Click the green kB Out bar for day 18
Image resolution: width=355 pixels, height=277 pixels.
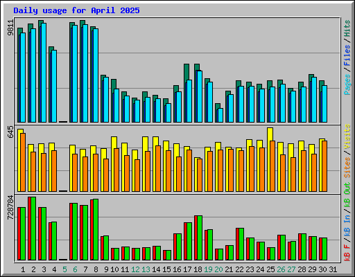coord(200,238)
